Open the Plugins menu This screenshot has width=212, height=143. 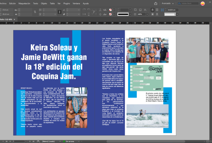[x=67, y=3]
